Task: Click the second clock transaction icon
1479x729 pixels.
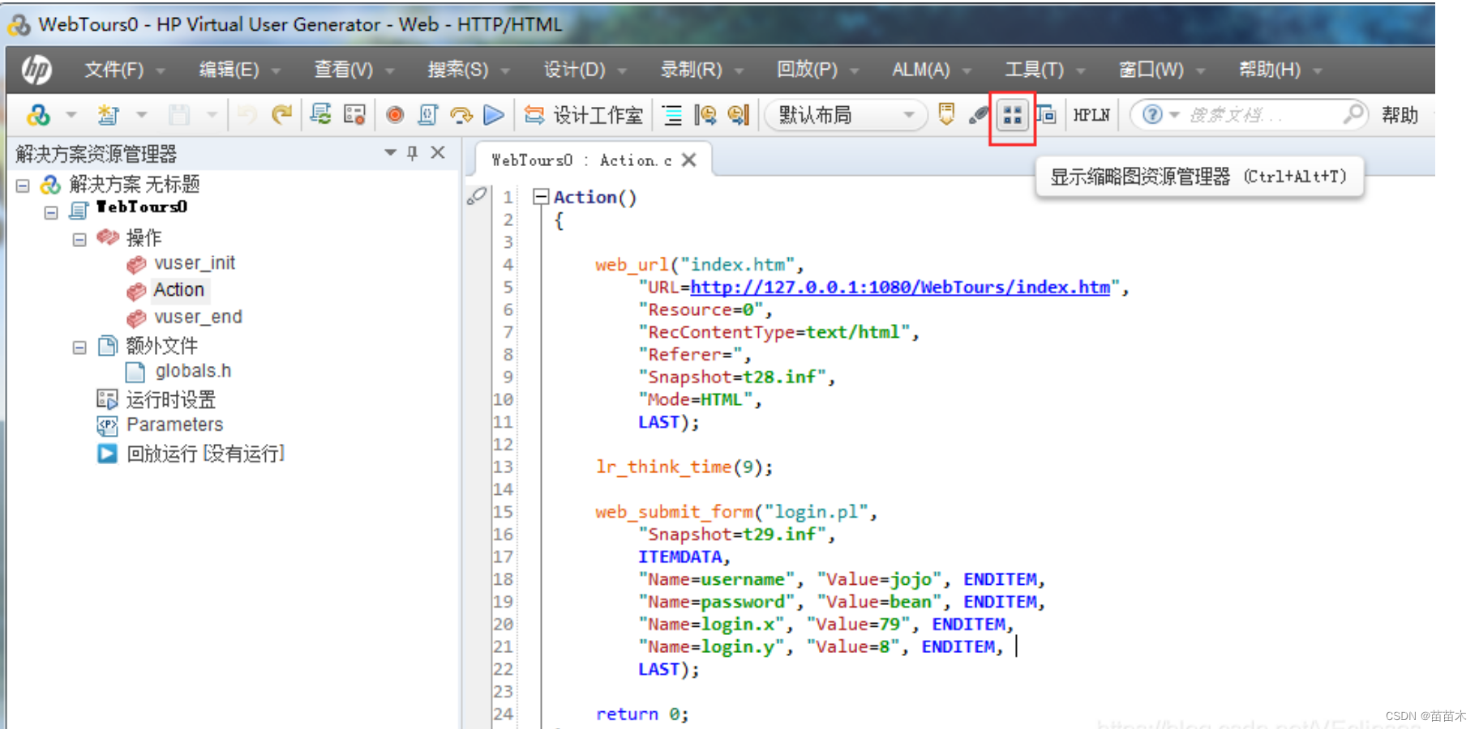Action: click(738, 115)
